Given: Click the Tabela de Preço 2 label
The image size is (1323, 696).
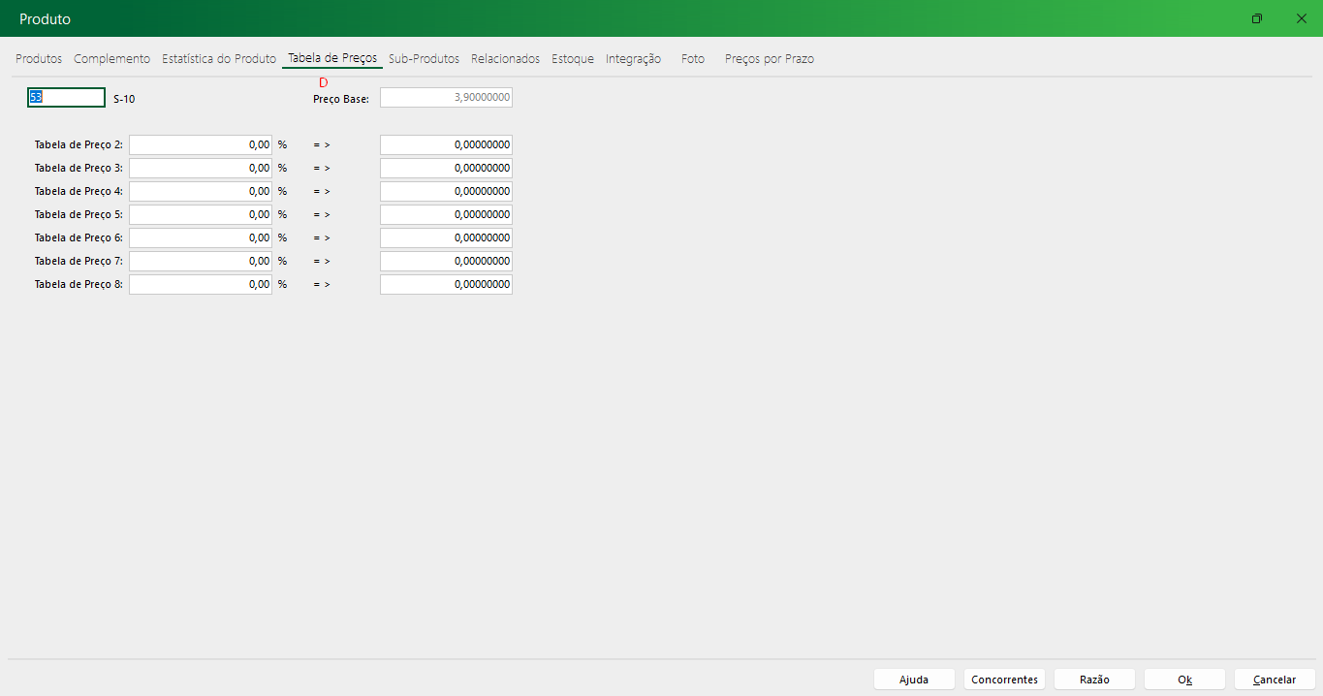Looking at the screenshot, I should coord(79,144).
